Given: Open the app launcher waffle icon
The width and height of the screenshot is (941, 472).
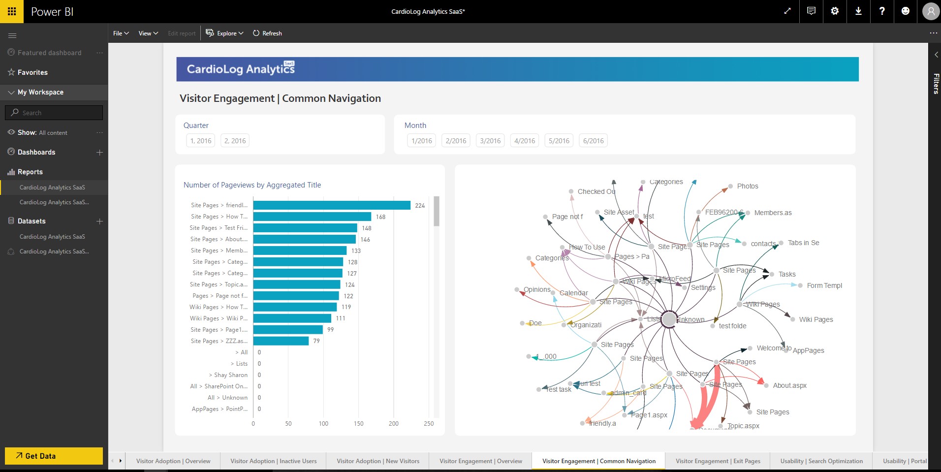Looking at the screenshot, I should click(x=12, y=11).
